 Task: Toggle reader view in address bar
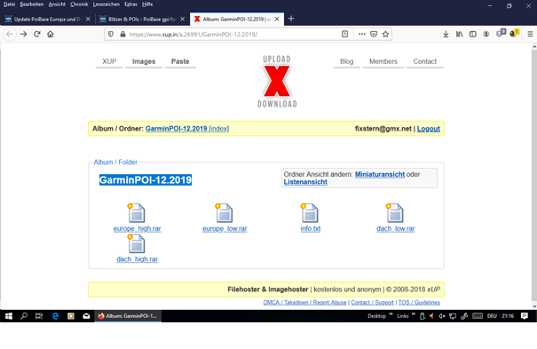click(x=345, y=34)
